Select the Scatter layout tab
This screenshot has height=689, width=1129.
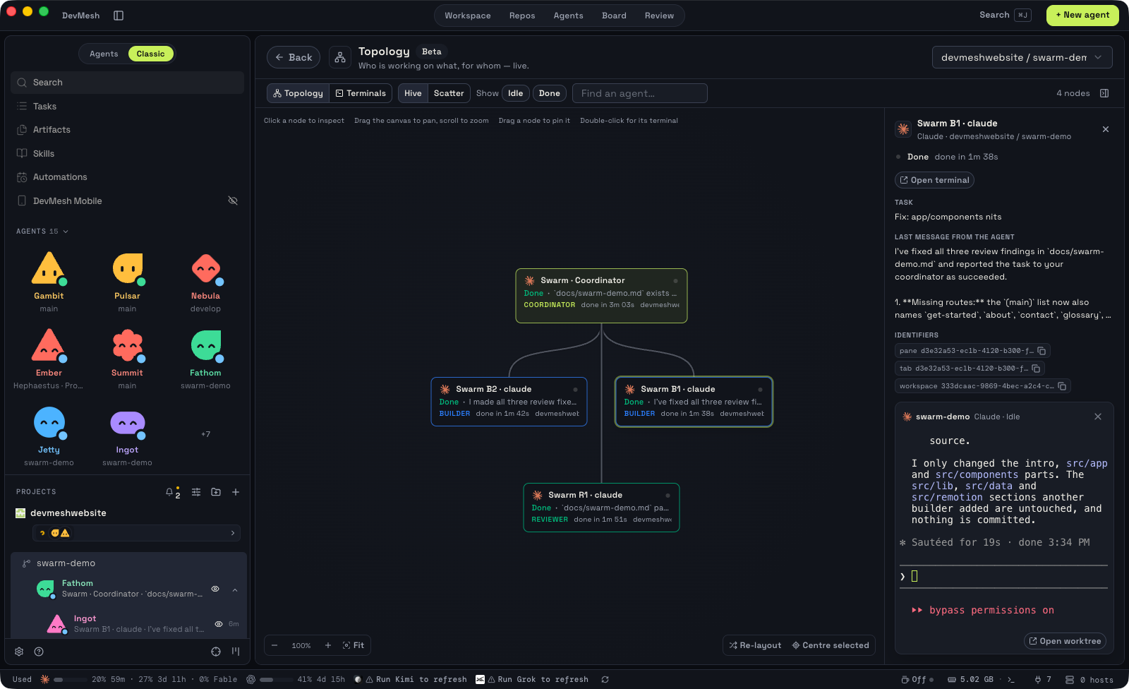(449, 93)
